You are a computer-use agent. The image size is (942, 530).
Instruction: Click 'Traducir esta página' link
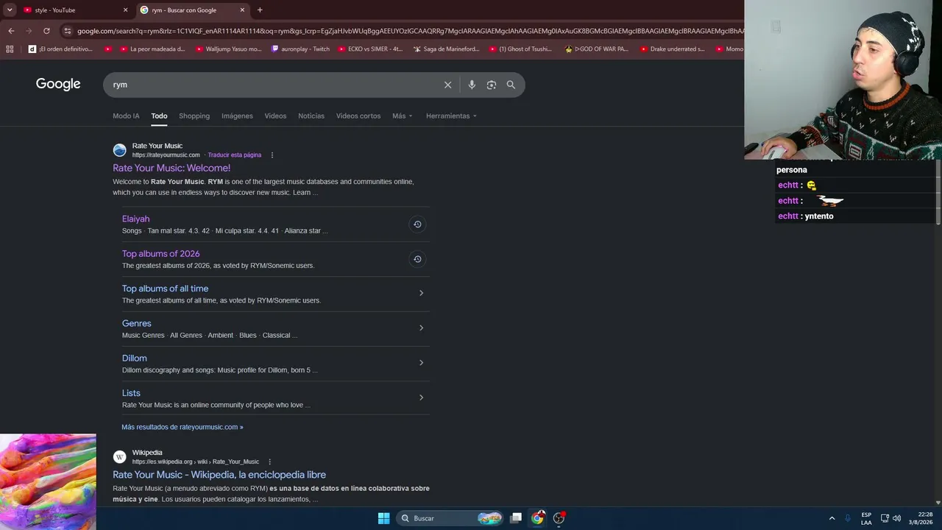click(x=235, y=155)
